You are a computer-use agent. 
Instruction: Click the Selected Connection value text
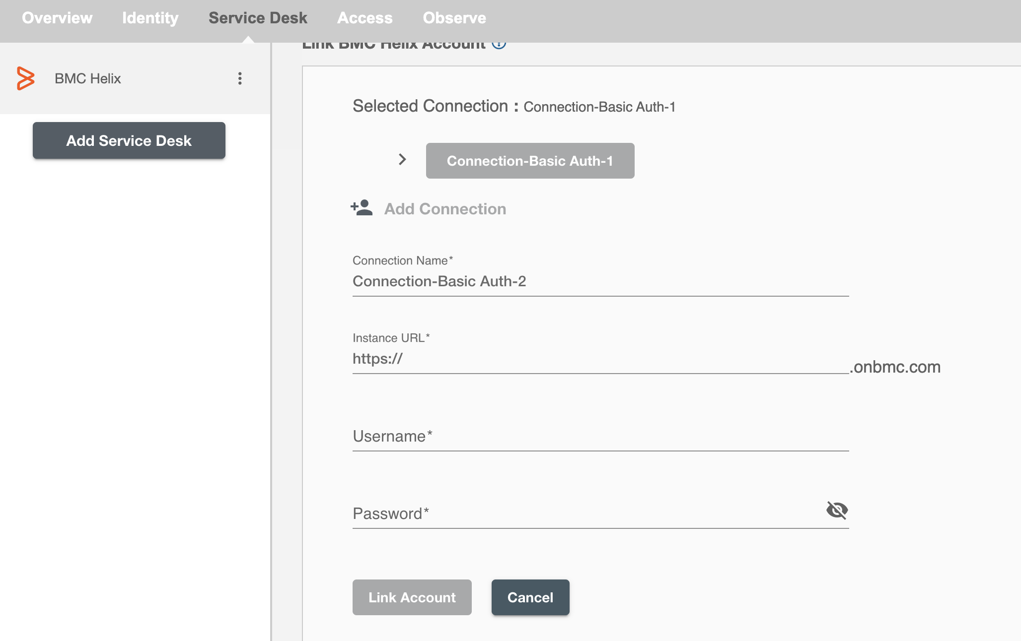pyautogui.click(x=599, y=107)
